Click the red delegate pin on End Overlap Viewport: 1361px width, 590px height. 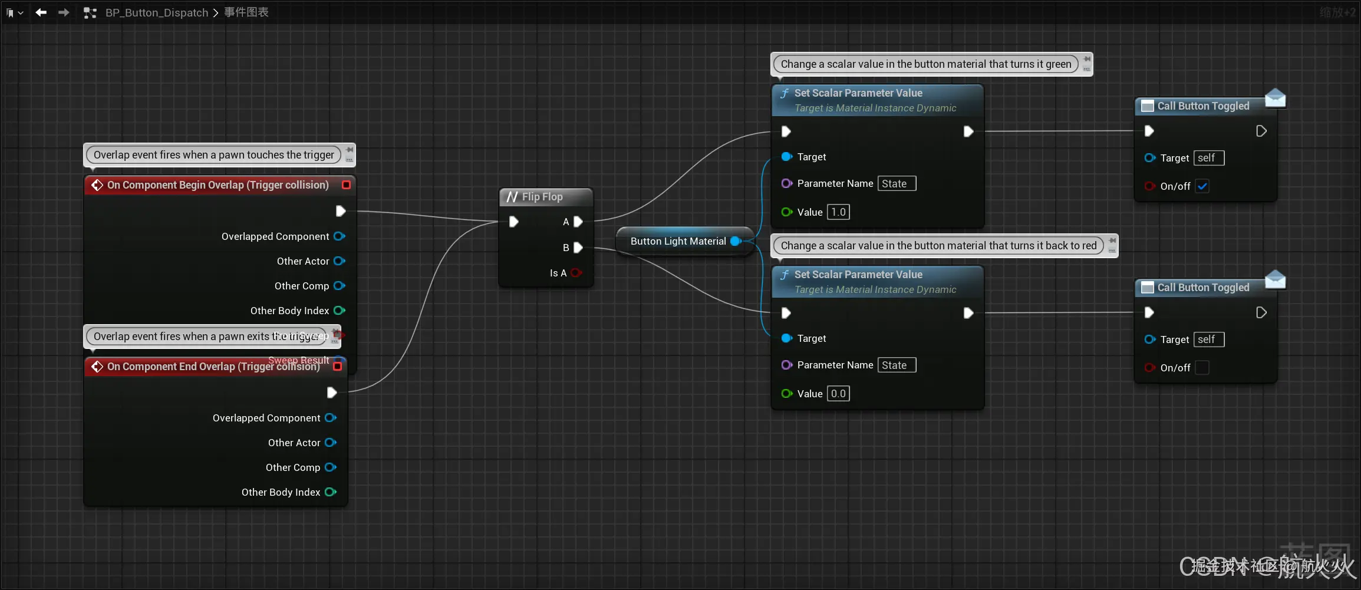(338, 367)
